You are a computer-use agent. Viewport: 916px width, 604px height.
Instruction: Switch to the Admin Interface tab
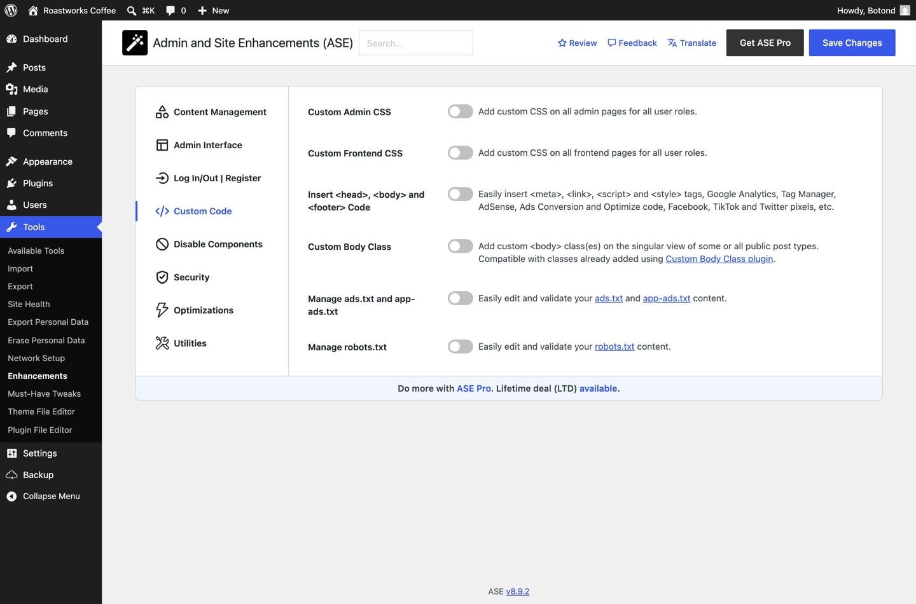pyautogui.click(x=212, y=145)
